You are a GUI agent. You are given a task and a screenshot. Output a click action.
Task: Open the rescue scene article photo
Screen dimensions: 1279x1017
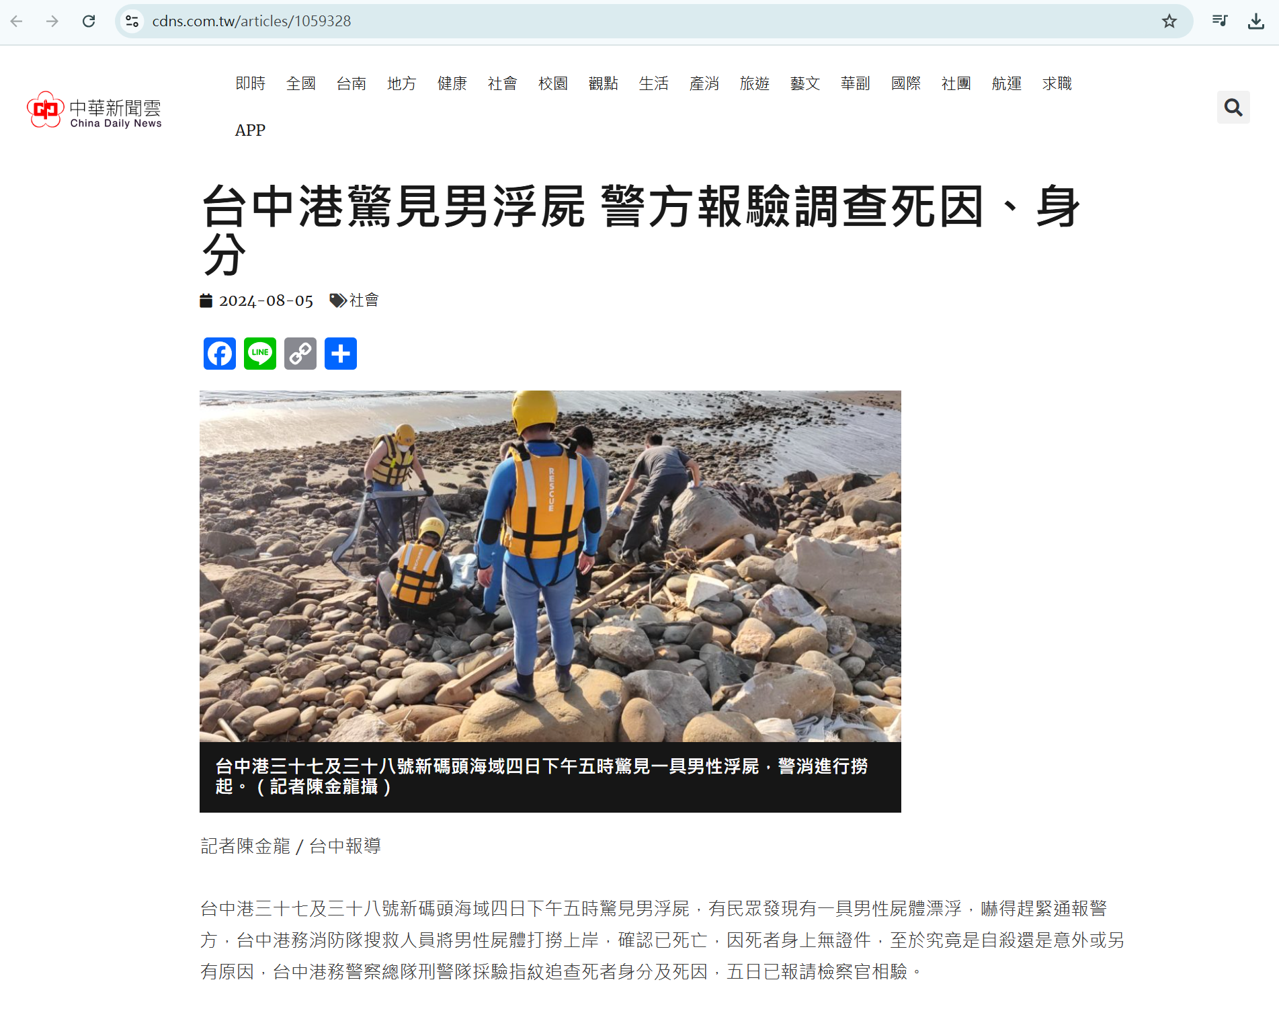[550, 566]
